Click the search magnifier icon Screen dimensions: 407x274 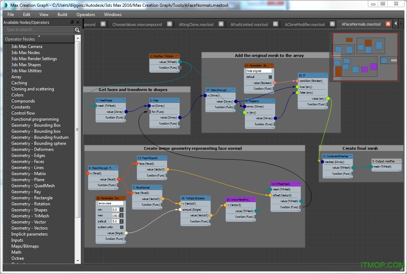tap(77, 30)
